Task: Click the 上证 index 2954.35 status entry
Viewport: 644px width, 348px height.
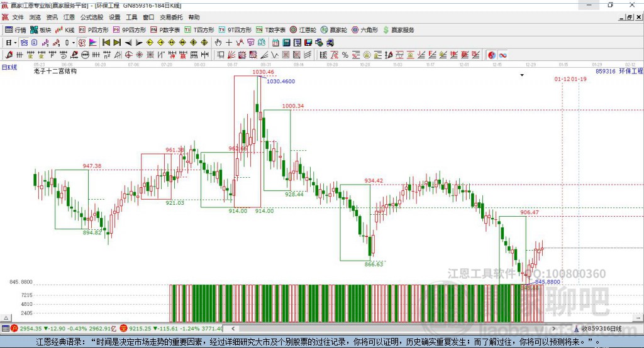Action: [x=64, y=329]
